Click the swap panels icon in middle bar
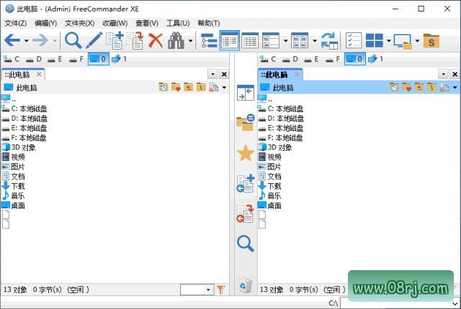This screenshot has height=309, width=461. click(x=246, y=93)
